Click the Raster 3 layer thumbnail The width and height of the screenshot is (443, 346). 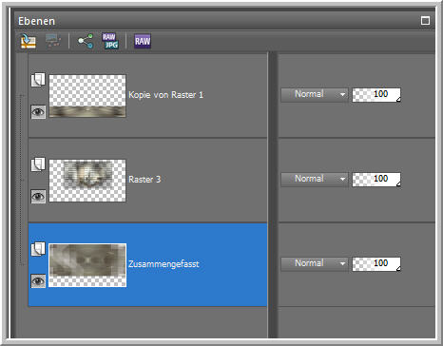(87, 181)
